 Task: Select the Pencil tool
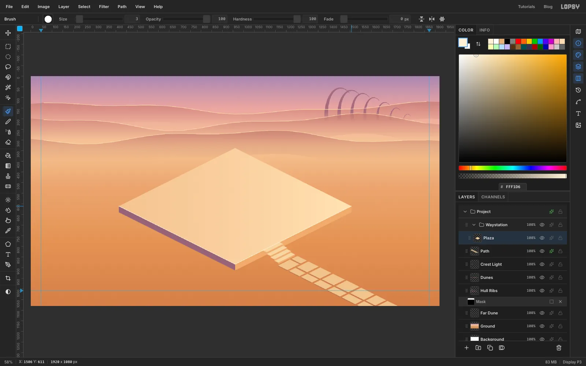(8, 122)
